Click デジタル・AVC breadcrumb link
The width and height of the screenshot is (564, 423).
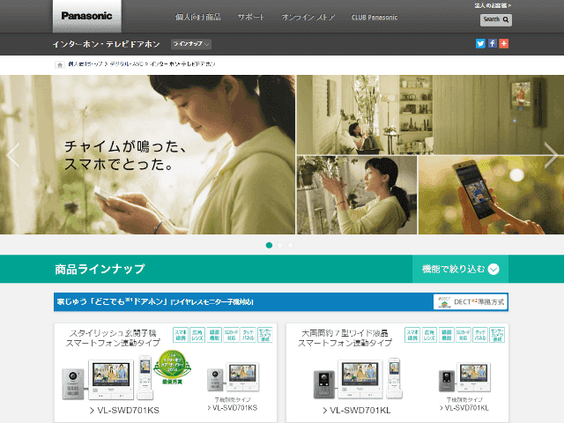click(127, 64)
